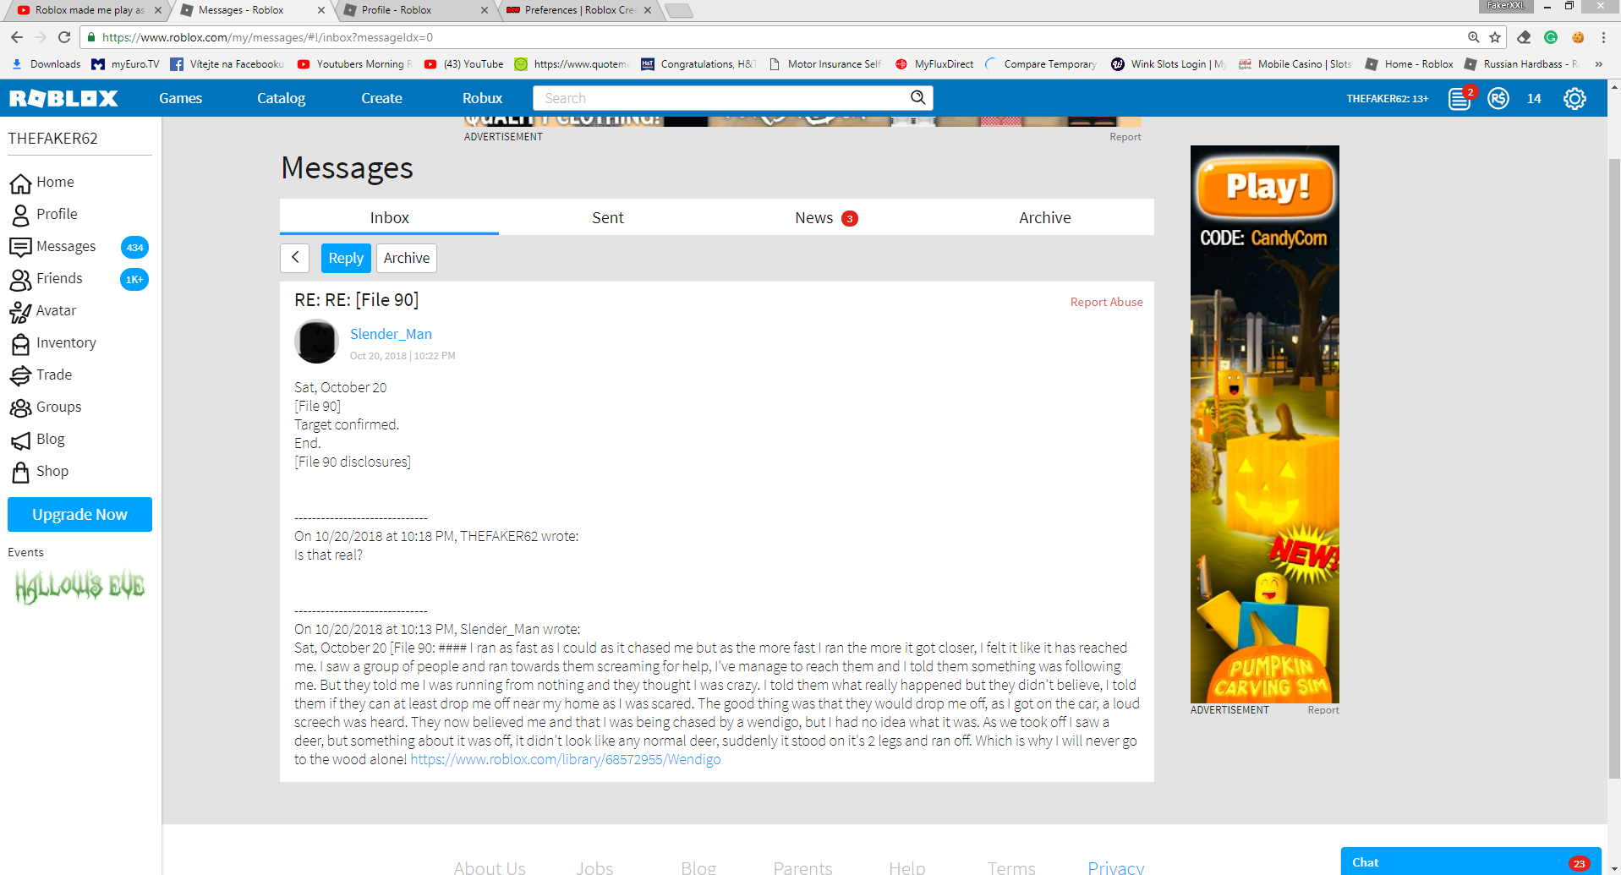Open Create in the top navigation
The image size is (1621, 875).
point(382,98)
